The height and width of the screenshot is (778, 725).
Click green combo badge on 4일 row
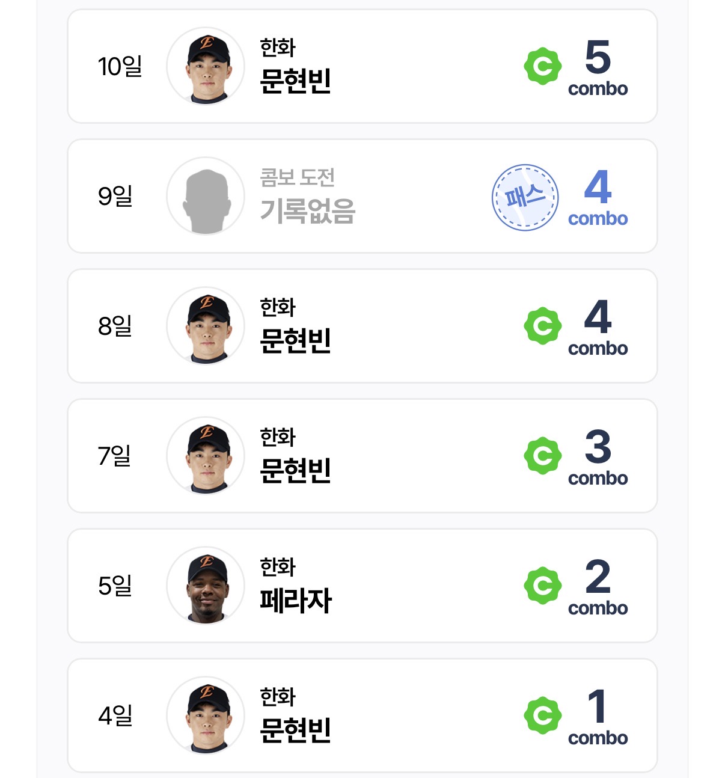(x=542, y=715)
